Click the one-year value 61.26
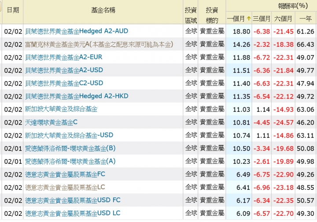Image resolution: width=317 pixels, height=222 pixels. click(x=306, y=32)
